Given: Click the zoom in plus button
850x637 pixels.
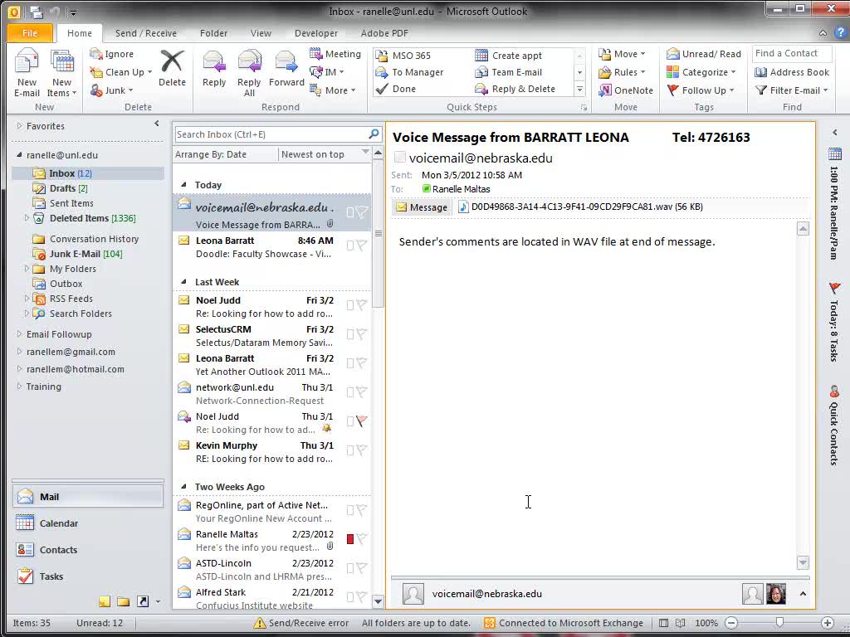Looking at the screenshot, I should 828,623.
